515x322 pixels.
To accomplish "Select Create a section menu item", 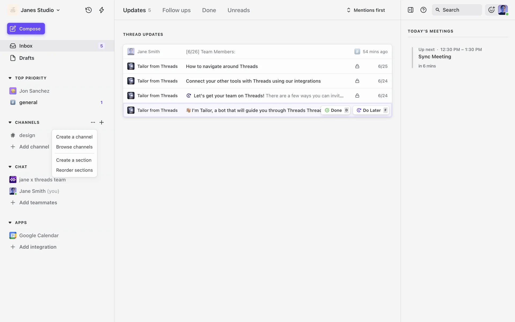I will tap(74, 160).
